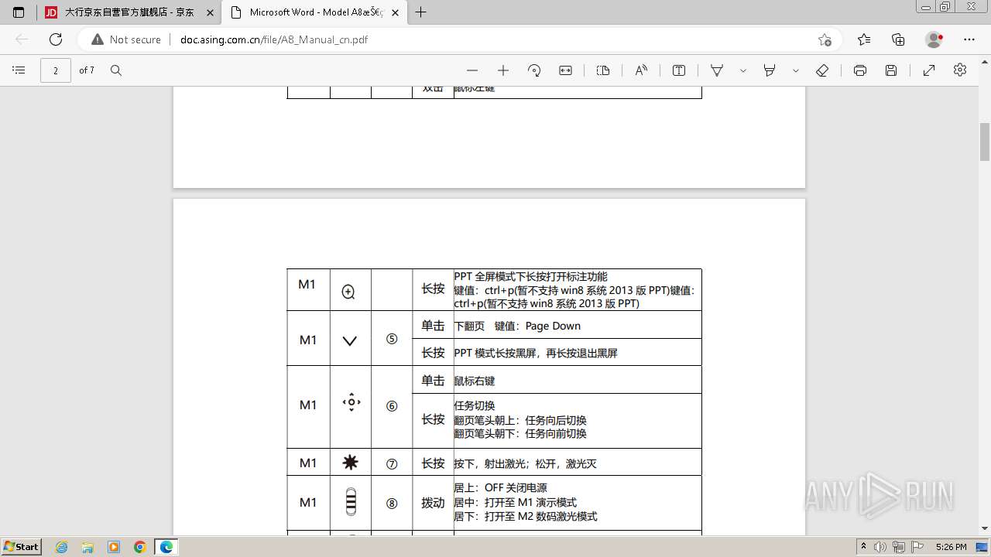Click the page number field showing 2
Viewport: 991px width, 557px height.
coord(56,70)
